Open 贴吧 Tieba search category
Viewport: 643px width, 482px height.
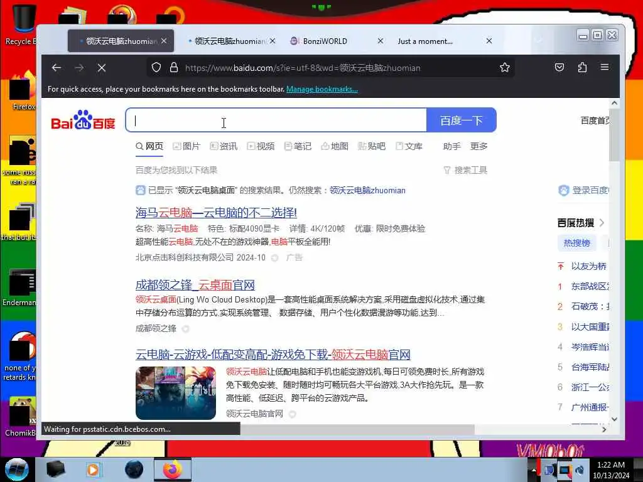tap(372, 146)
